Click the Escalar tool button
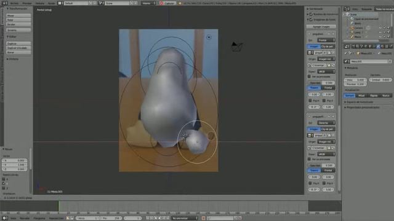Screen dimensions: 394x221 (18, 25)
